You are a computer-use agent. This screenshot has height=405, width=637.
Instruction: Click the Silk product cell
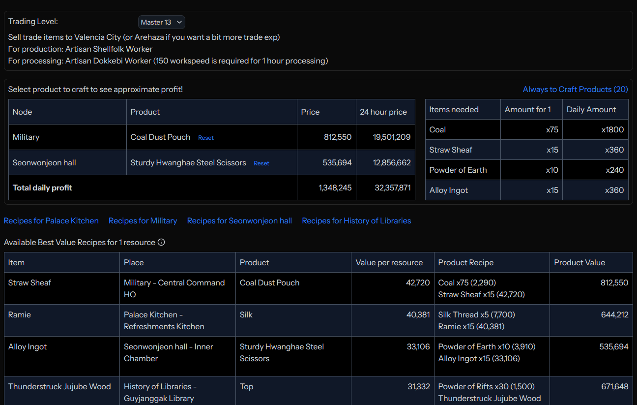[246, 314]
